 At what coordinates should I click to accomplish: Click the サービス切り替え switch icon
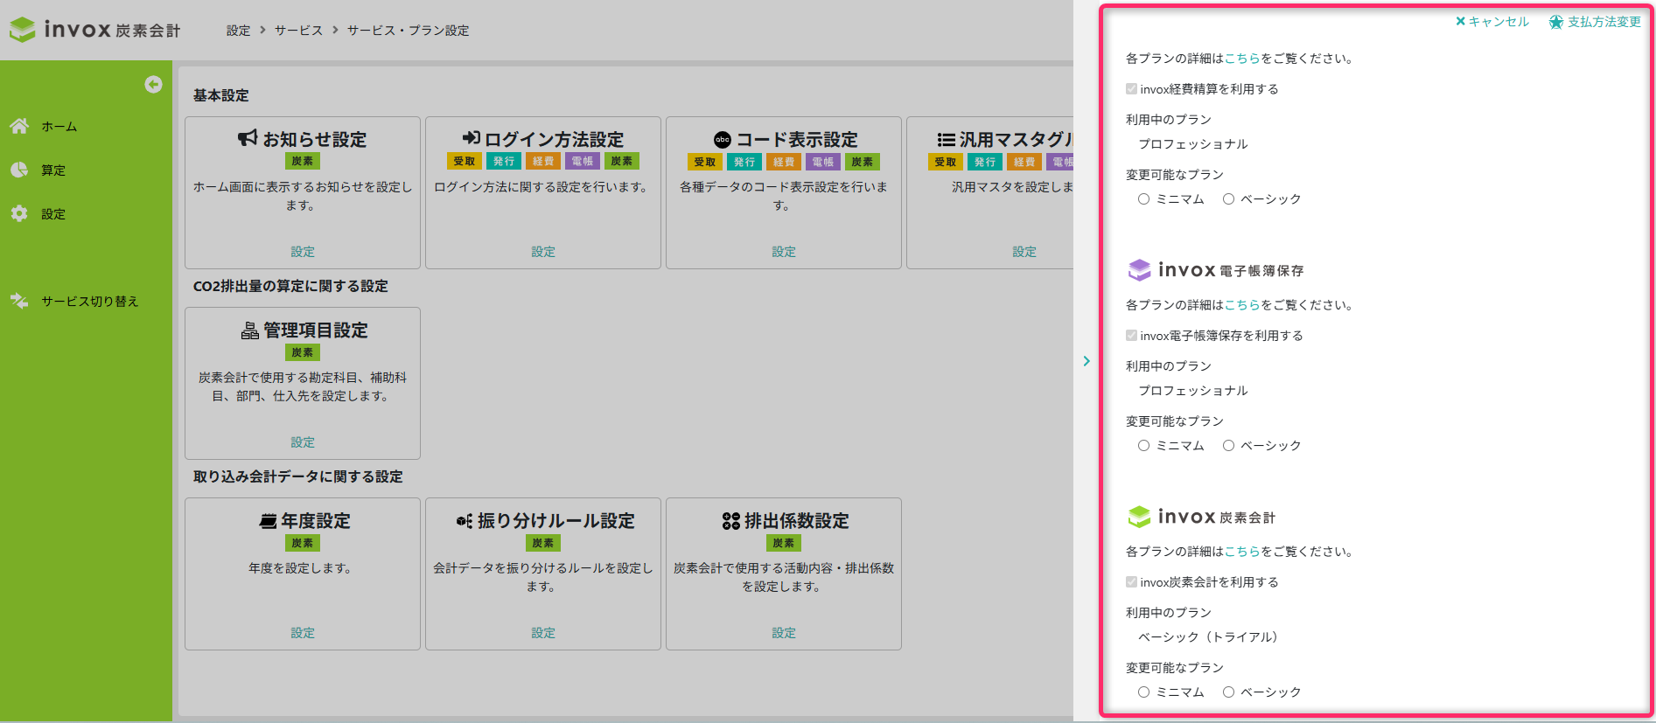coord(19,301)
